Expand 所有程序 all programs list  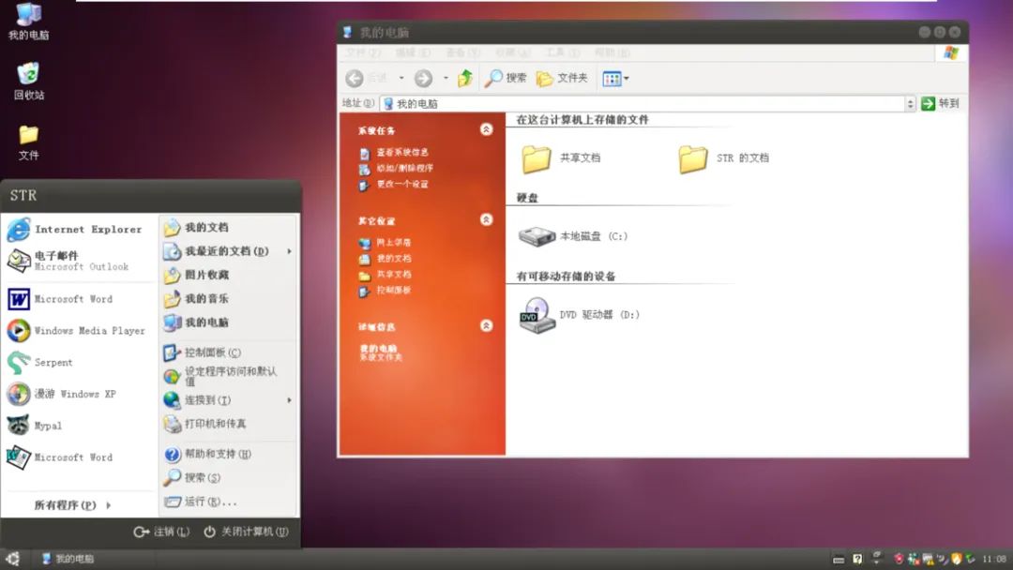click(72, 504)
